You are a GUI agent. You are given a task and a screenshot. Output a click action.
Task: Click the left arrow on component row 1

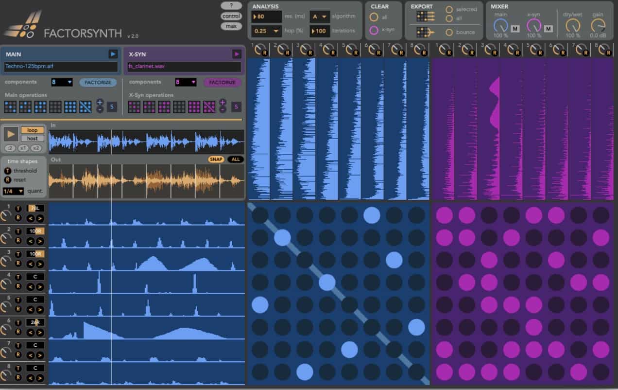point(31,218)
